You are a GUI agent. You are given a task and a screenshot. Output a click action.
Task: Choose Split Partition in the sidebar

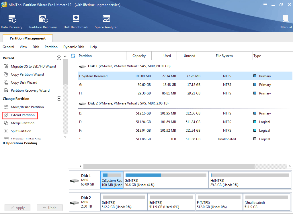tap(21, 131)
